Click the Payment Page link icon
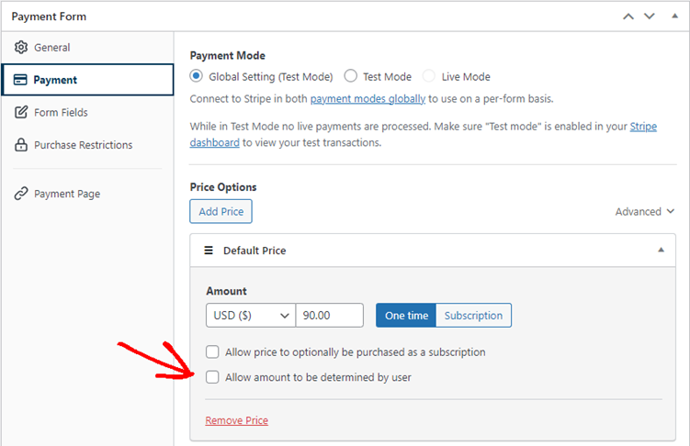Viewport: 690px width, 446px height. (x=21, y=194)
